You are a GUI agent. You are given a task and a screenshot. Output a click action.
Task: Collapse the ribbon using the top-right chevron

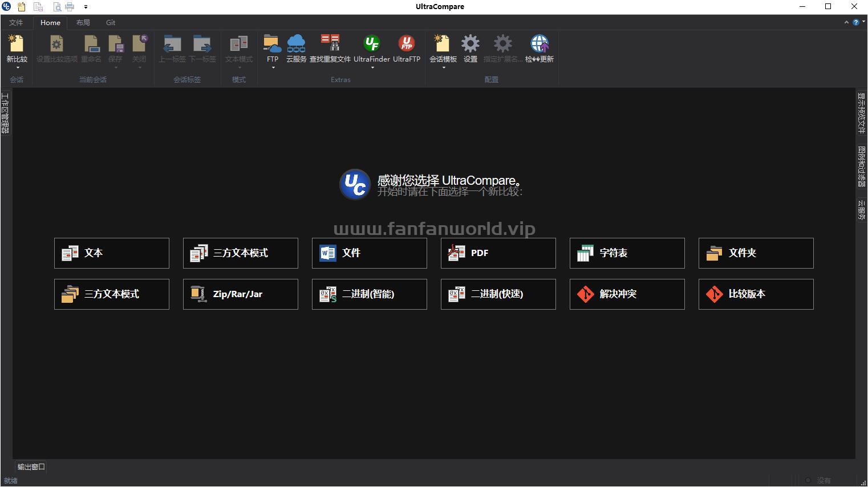(x=846, y=23)
